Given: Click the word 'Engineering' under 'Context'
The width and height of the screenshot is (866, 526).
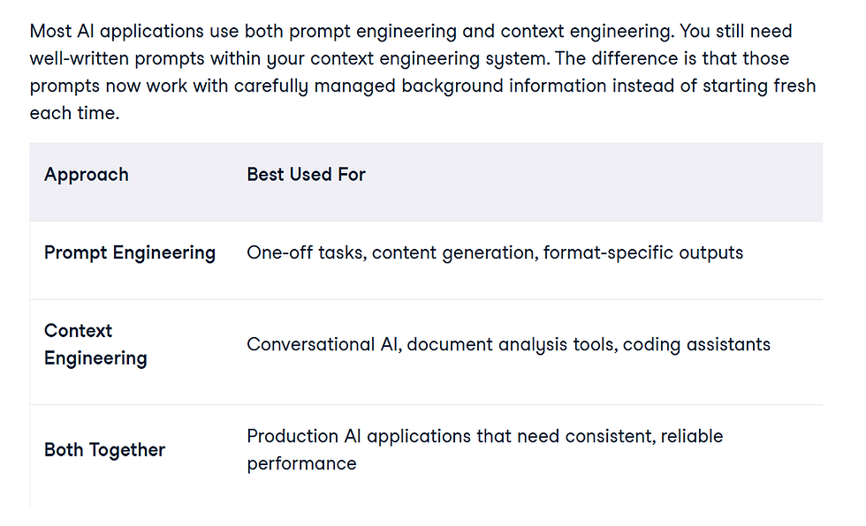Looking at the screenshot, I should pyautogui.click(x=95, y=359).
